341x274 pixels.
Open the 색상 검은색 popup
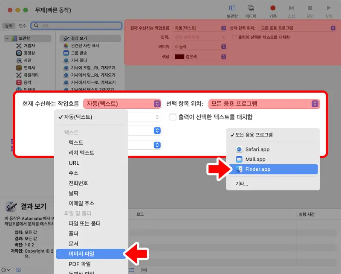point(200,57)
